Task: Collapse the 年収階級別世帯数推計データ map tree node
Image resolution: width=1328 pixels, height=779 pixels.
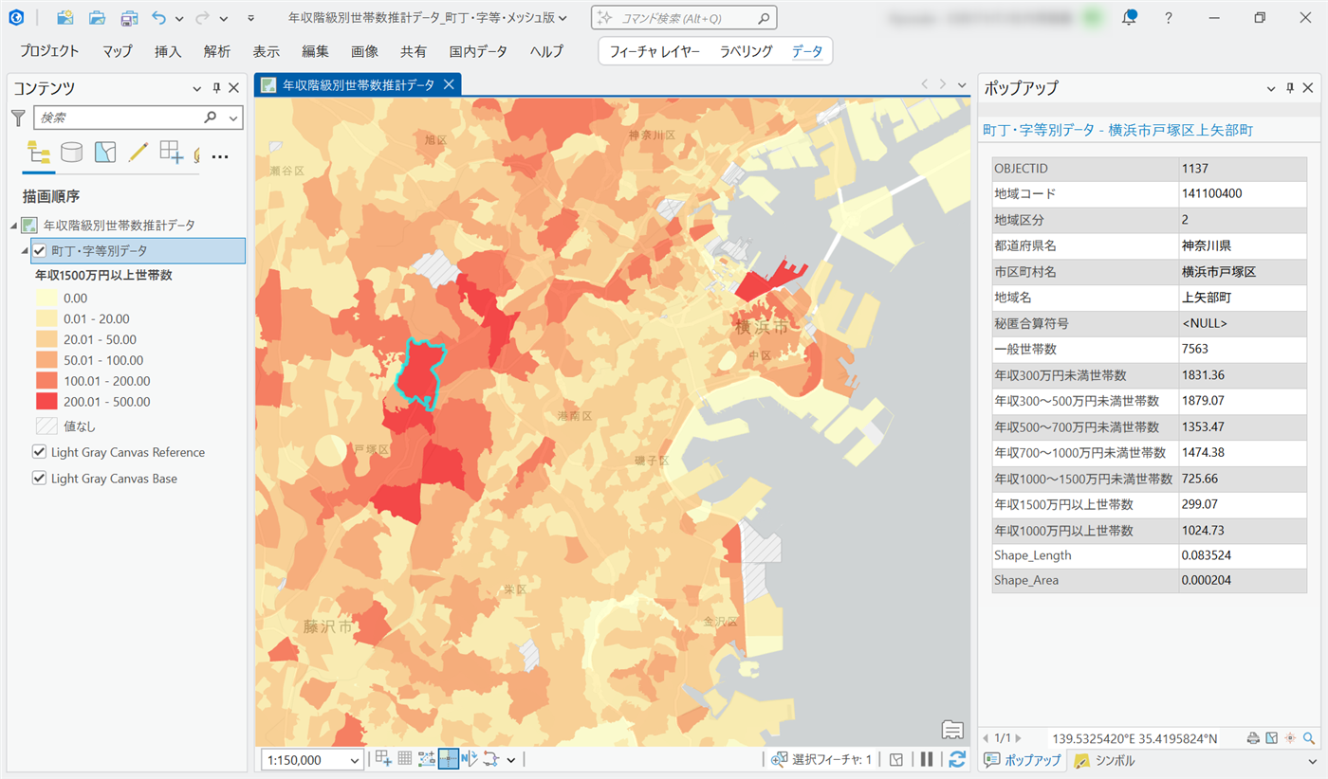Action: (x=13, y=226)
